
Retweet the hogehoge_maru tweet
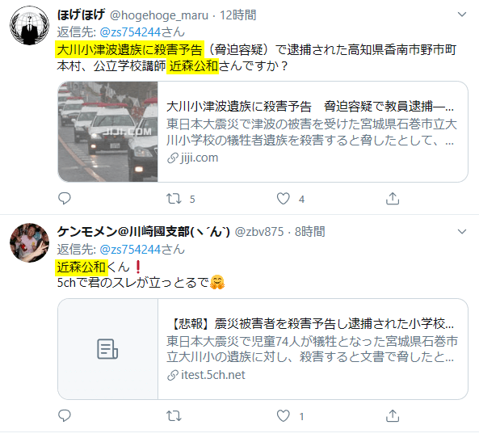coord(174,199)
